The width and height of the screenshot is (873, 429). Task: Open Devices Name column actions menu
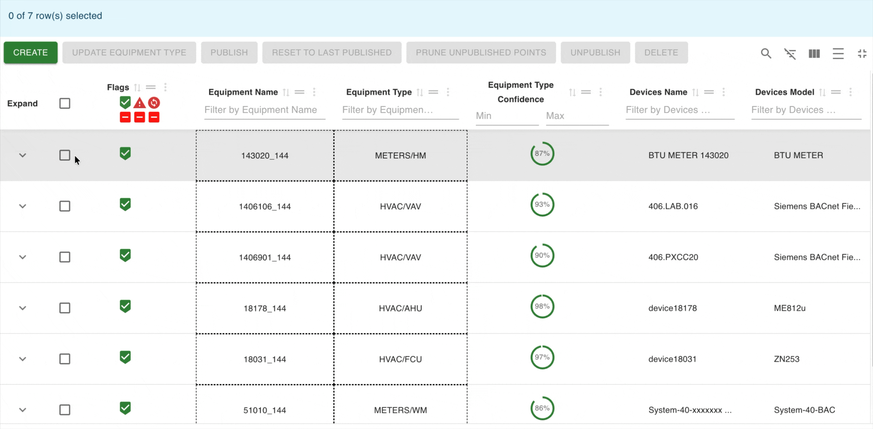[x=724, y=92]
